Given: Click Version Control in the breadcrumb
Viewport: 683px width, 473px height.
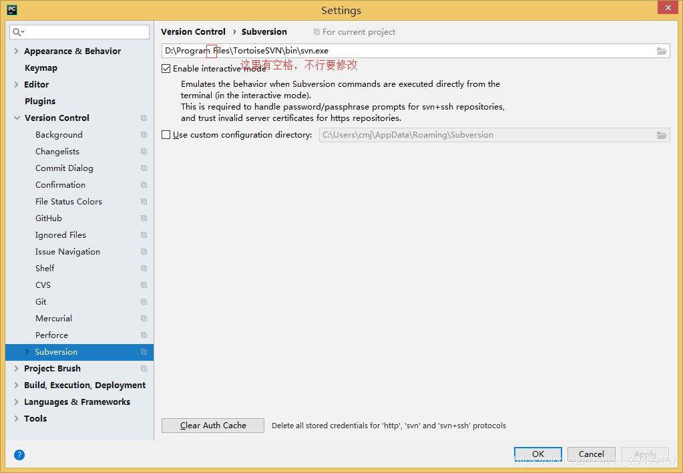Looking at the screenshot, I should click(193, 32).
